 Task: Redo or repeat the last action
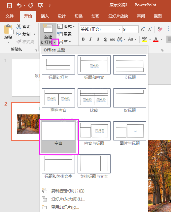[x=31, y=5]
